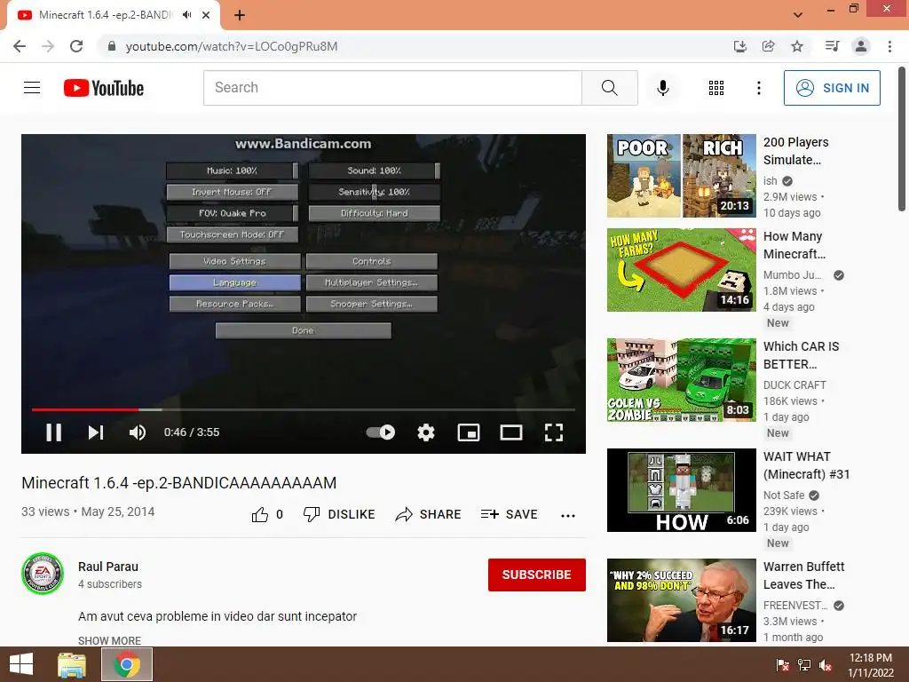
Task: Open the player settings gear
Action: pos(426,432)
